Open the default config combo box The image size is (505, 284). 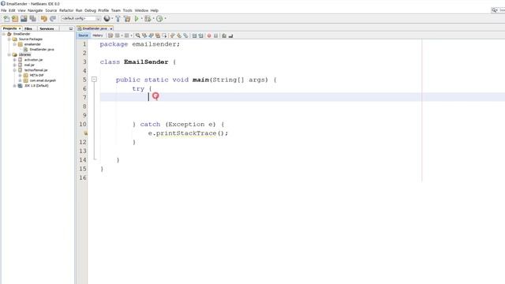click(x=80, y=19)
